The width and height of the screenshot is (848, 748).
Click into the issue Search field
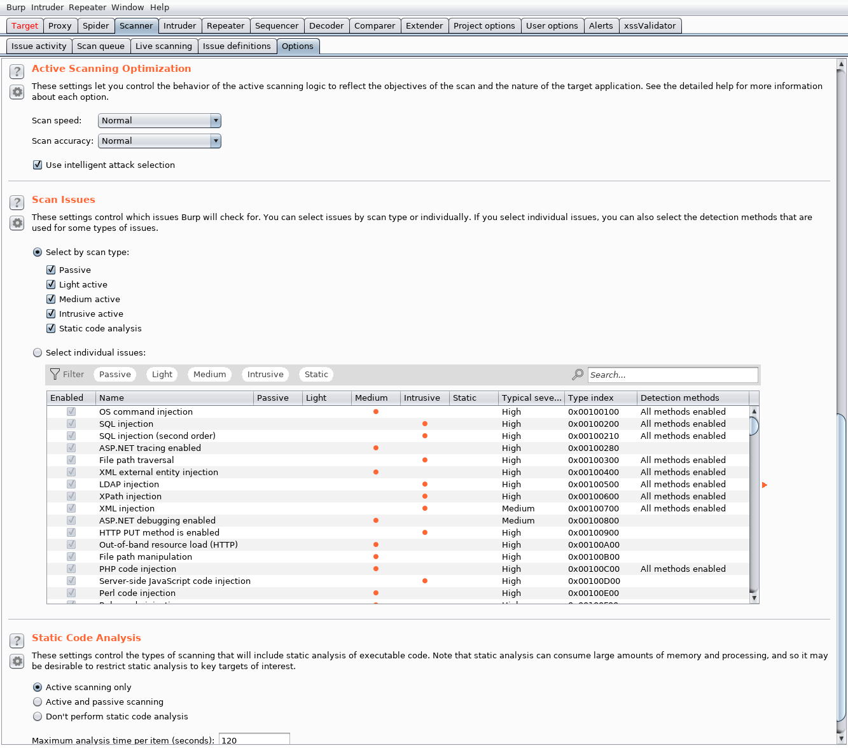(x=673, y=375)
